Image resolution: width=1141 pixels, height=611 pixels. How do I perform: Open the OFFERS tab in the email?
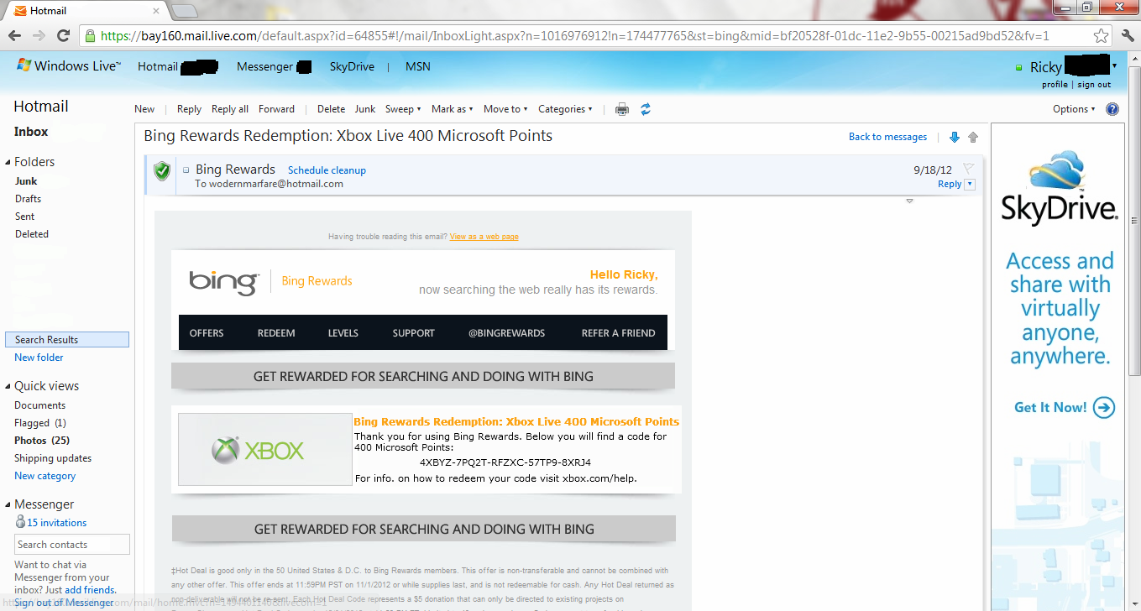tap(207, 333)
